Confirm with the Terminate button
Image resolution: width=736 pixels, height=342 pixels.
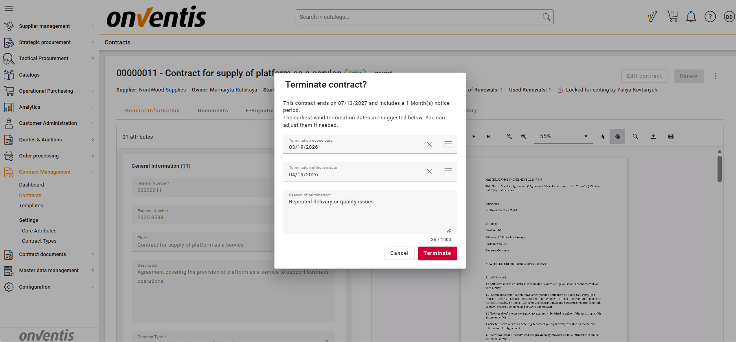tap(437, 253)
